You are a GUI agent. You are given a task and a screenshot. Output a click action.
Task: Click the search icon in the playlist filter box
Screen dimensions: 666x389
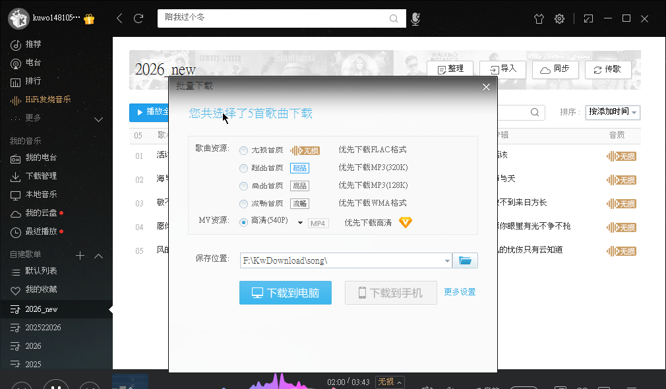535,112
